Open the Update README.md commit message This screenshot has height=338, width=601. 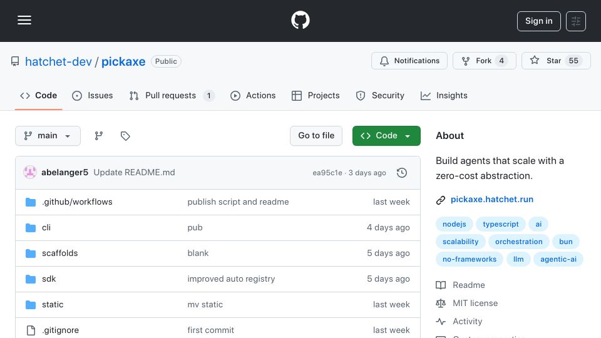pos(134,173)
